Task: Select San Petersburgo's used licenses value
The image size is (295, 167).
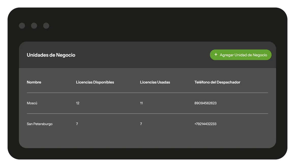Action: (141, 124)
